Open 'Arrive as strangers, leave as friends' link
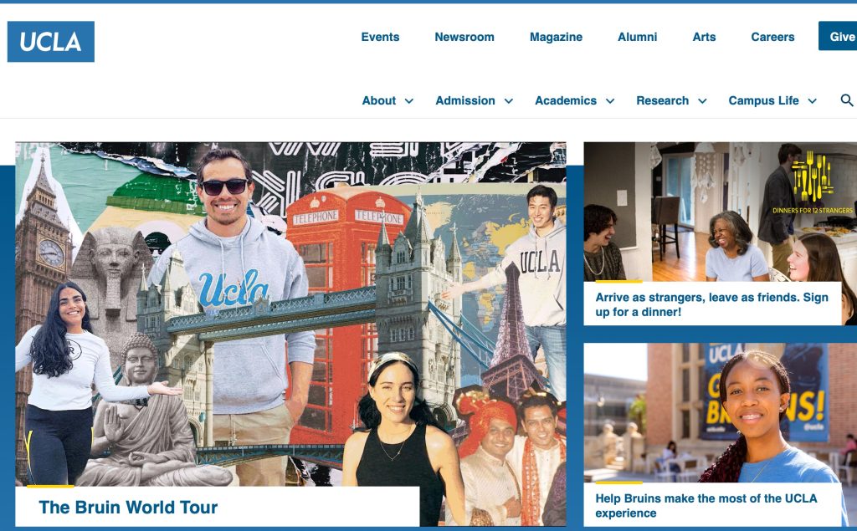The width and height of the screenshot is (857, 531). point(711,305)
